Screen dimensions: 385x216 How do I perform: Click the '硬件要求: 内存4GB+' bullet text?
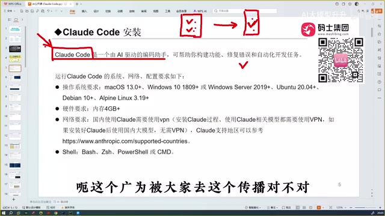coord(91,109)
